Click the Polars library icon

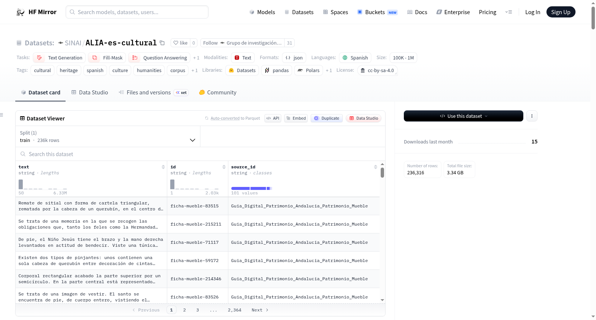tap(300, 70)
